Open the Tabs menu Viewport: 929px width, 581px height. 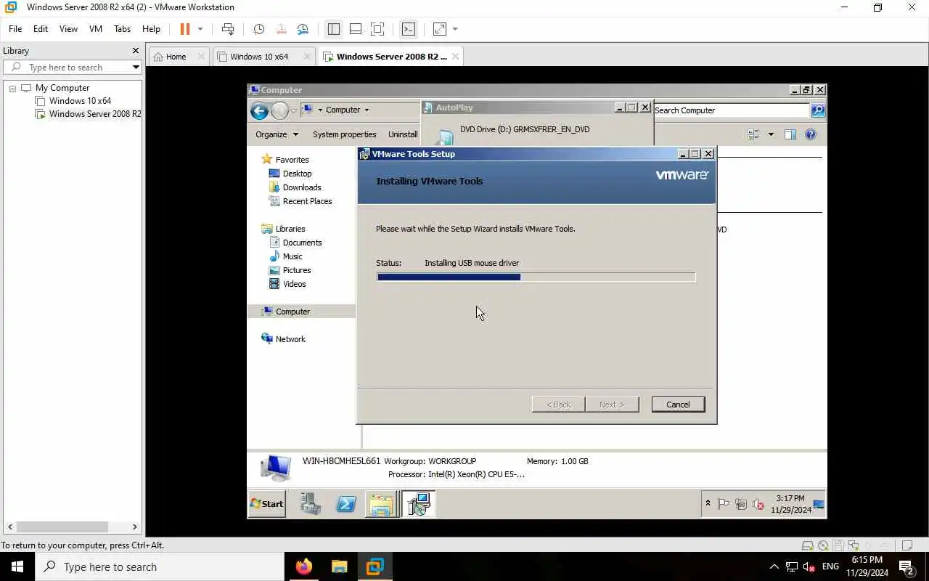click(122, 29)
